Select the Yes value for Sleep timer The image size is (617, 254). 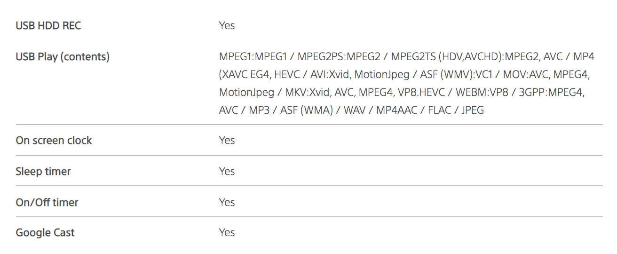click(x=227, y=172)
